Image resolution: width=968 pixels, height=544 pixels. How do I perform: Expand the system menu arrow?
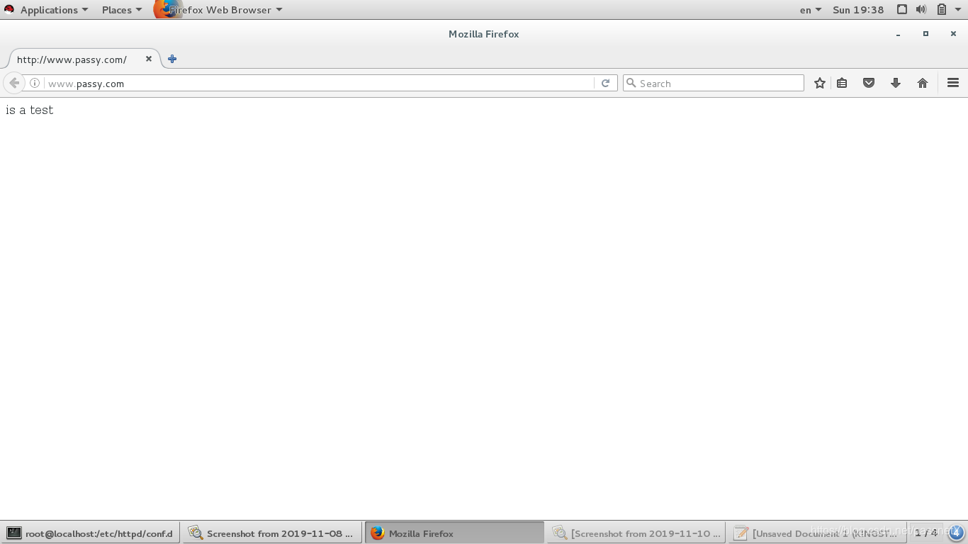(958, 10)
